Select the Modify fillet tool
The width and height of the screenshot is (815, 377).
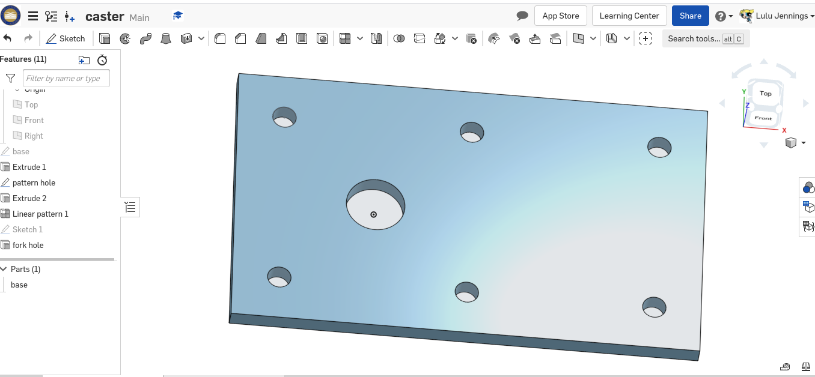pyautogui.click(x=494, y=38)
